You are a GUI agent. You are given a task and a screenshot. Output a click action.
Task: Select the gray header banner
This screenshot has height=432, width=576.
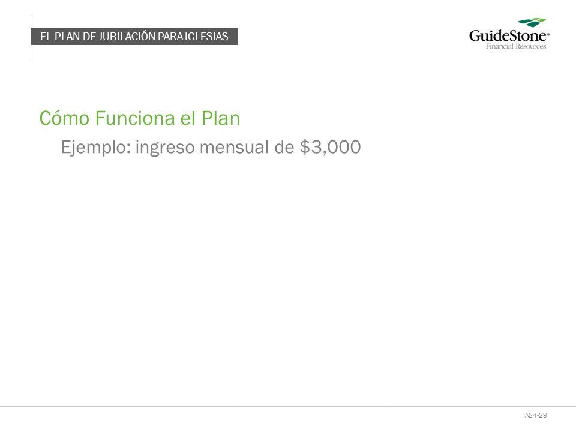pos(134,37)
